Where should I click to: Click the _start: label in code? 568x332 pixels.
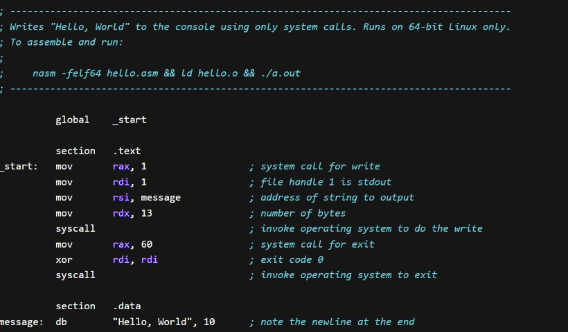click(19, 167)
